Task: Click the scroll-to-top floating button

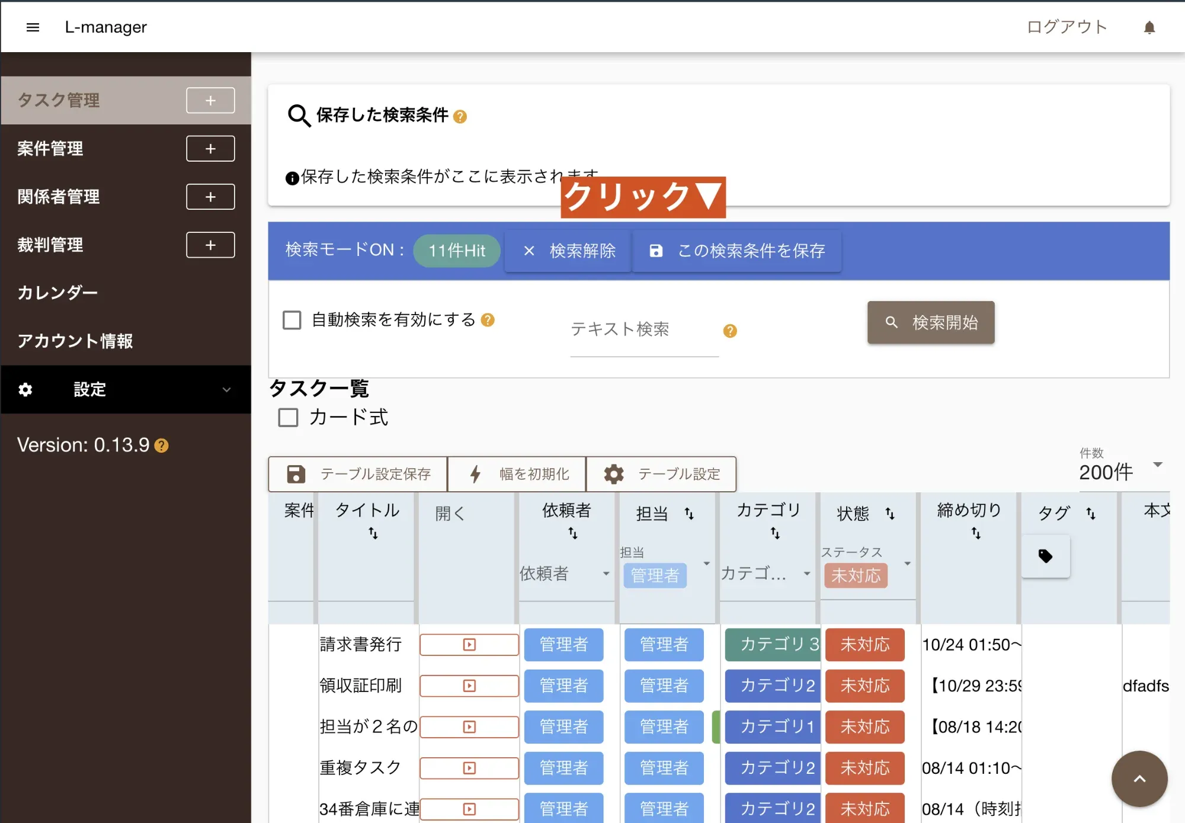Action: click(x=1139, y=779)
